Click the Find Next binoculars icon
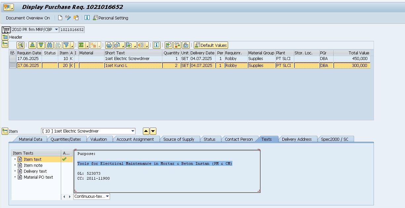 58,45
